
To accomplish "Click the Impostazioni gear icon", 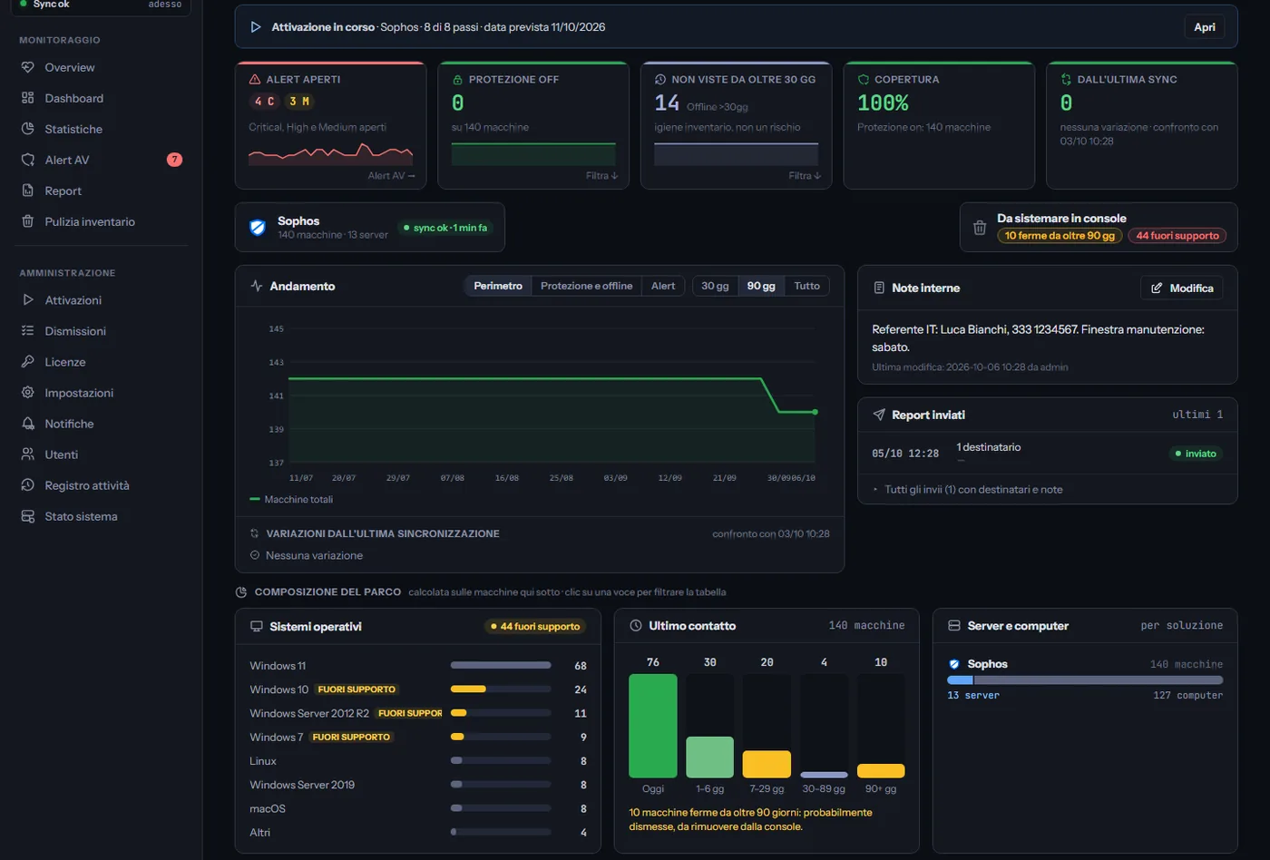I will pos(27,393).
